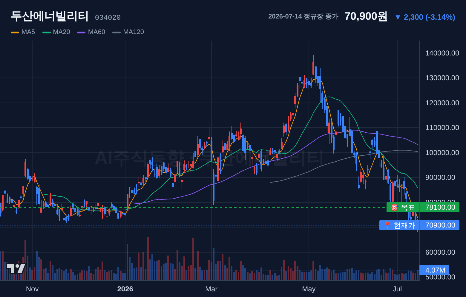Click the 두산에너빌리티 stock title
466x297 pixels.
(50, 16)
